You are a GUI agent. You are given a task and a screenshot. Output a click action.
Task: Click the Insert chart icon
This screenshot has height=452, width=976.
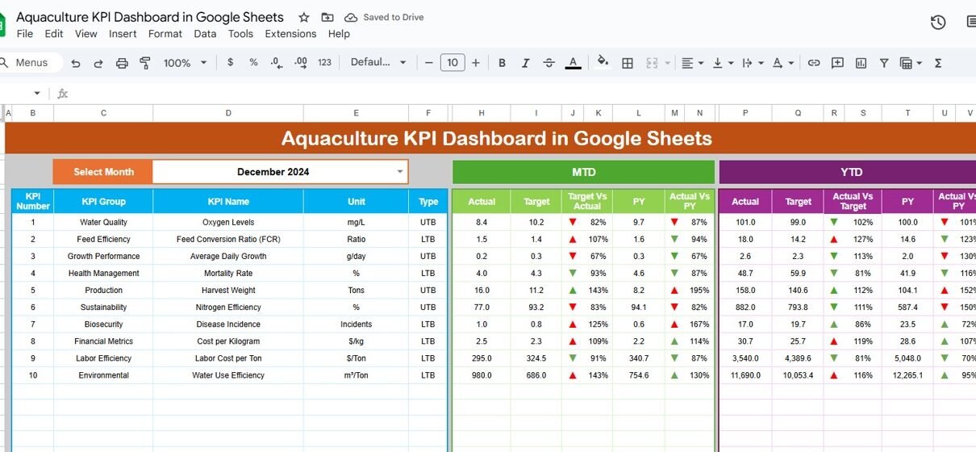[x=861, y=63]
